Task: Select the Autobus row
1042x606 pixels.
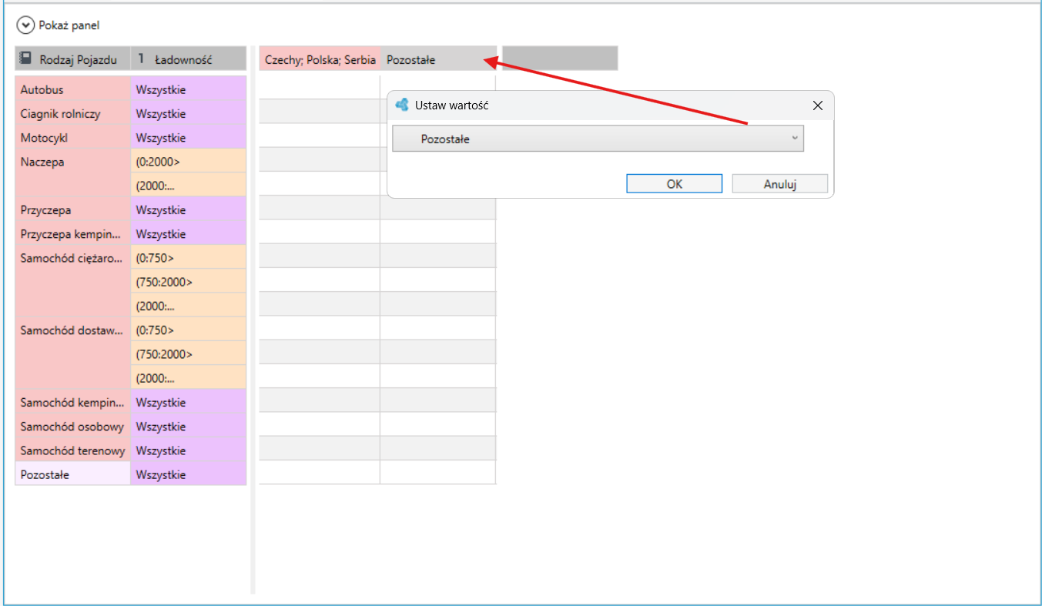Action: pyautogui.click(x=73, y=89)
